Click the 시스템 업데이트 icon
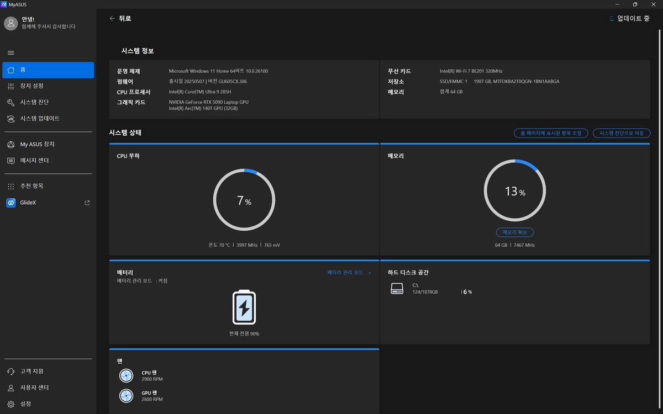Image resolution: width=663 pixels, height=414 pixels. pos(10,119)
